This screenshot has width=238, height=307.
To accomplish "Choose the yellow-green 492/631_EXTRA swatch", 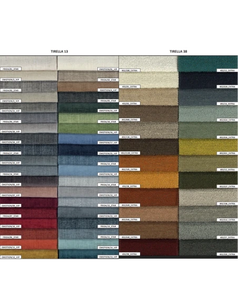I will click(208, 147).
